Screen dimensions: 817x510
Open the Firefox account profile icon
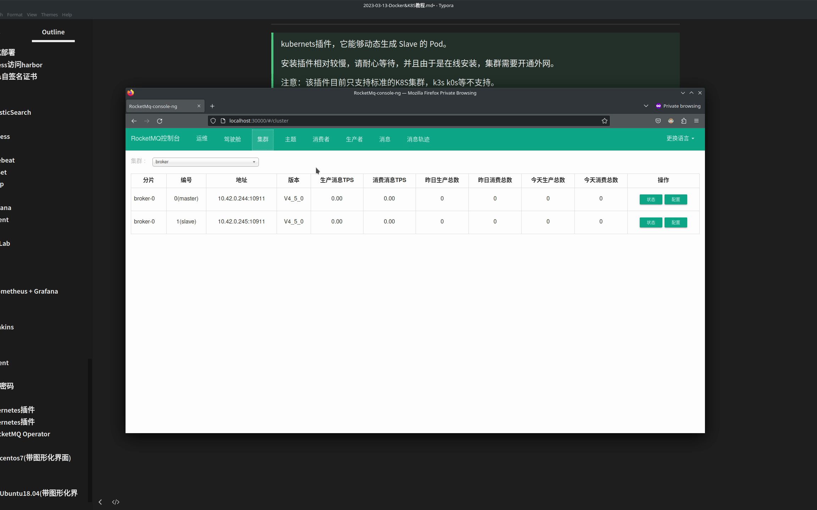pyautogui.click(x=671, y=121)
